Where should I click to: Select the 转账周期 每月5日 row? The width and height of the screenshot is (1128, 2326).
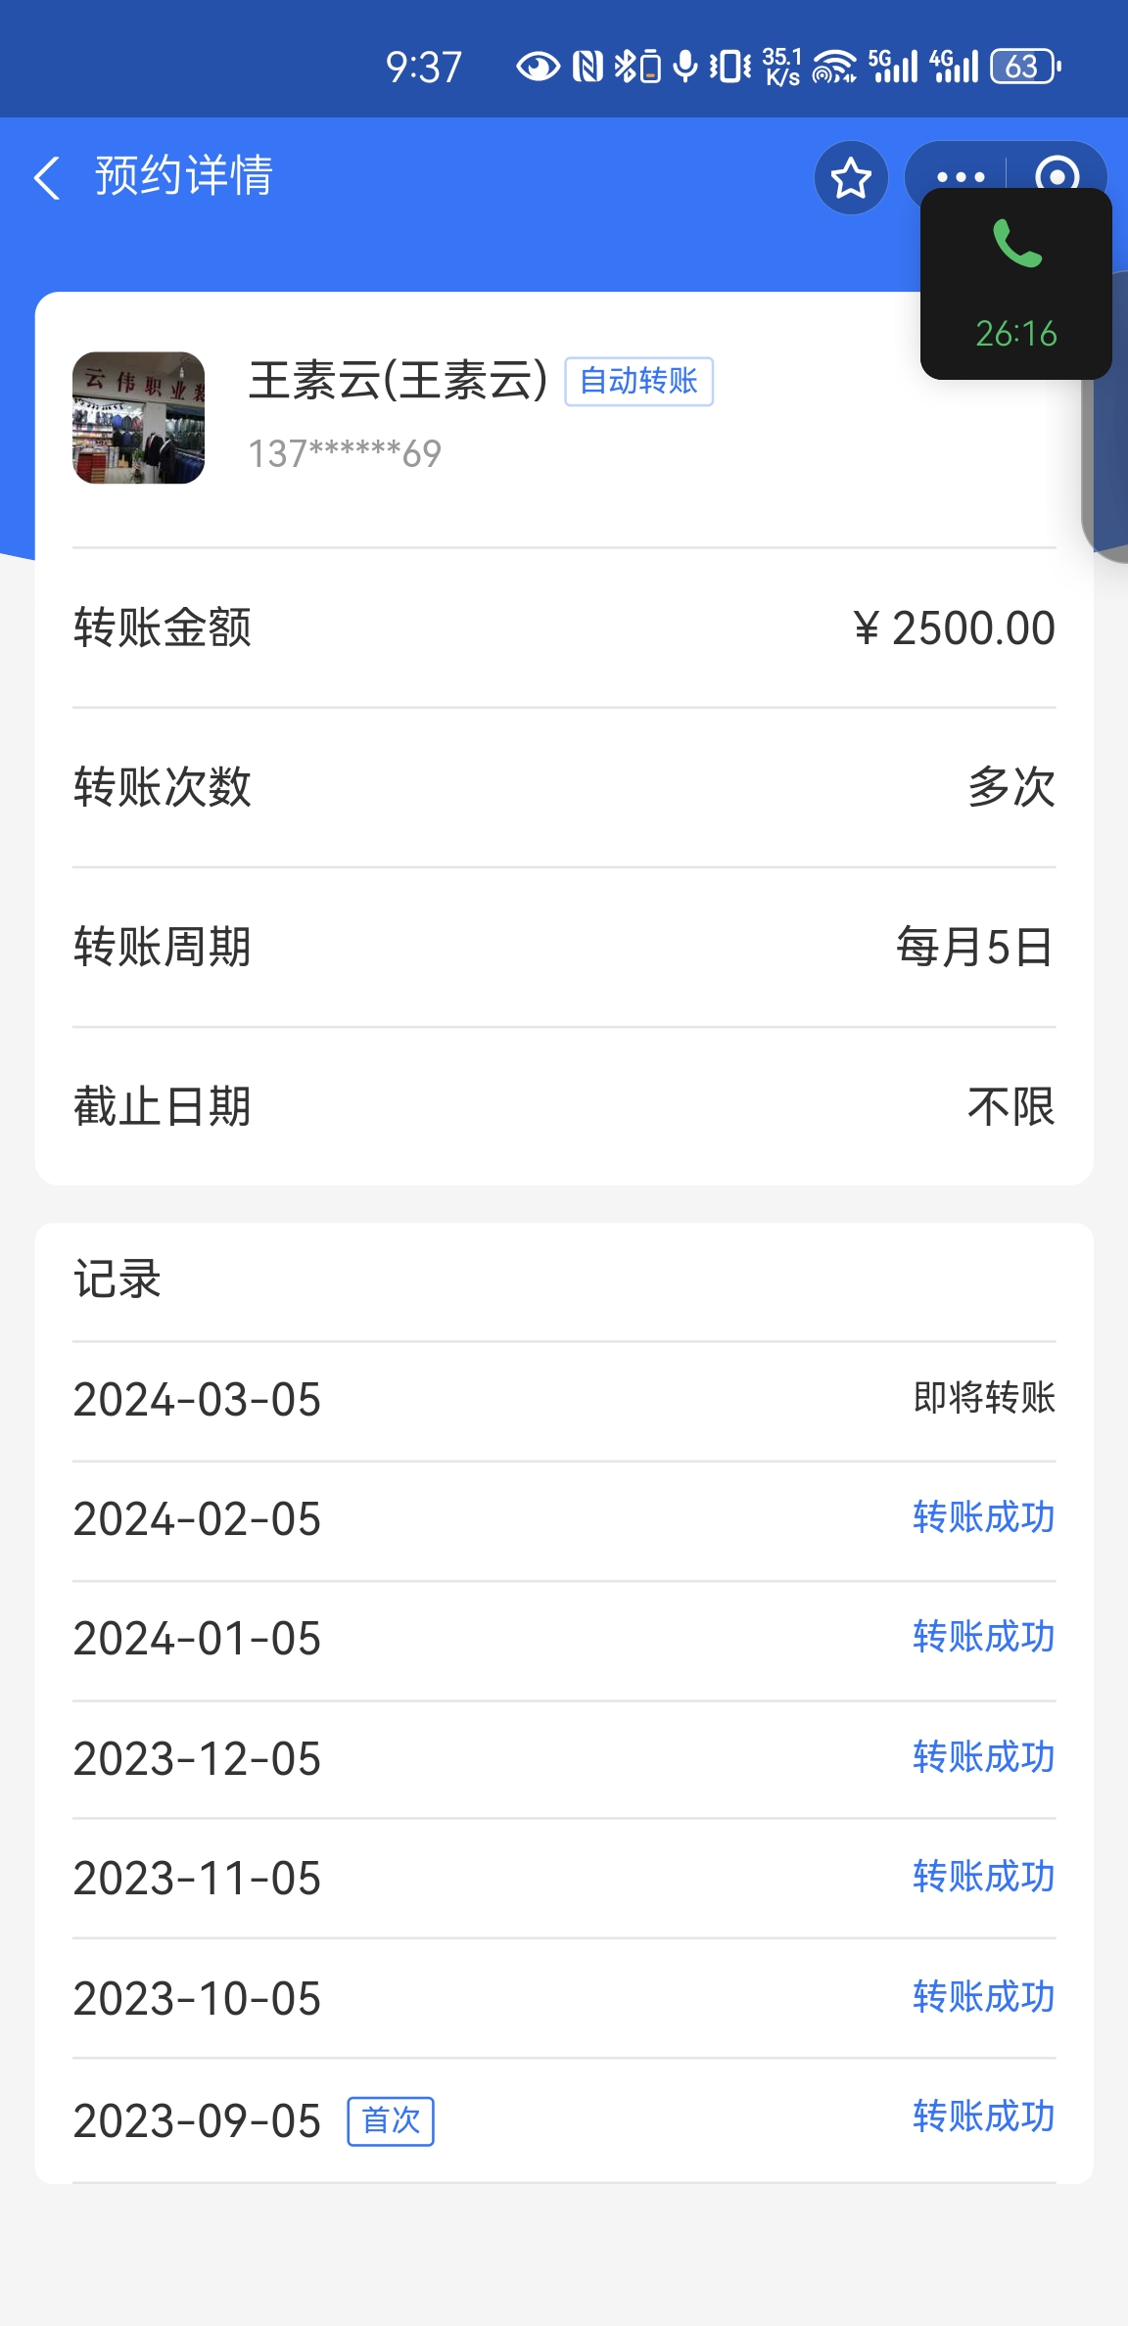(x=564, y=947)
